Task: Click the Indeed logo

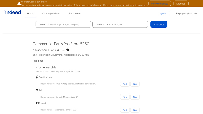Action: (x=12, y=12)
